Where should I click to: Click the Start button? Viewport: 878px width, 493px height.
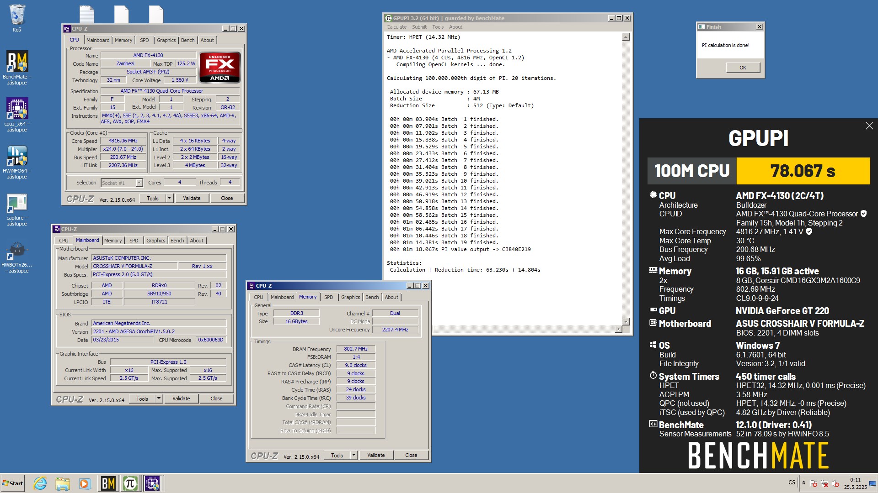point(13,483)
